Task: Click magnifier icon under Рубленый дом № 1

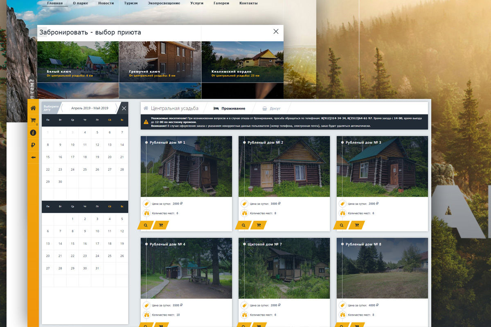Action: point(146,225)
